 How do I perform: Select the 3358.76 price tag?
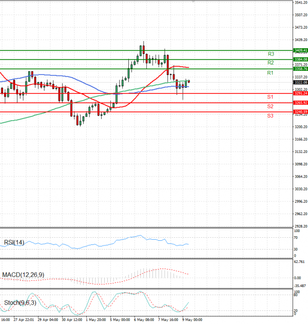click(x=300, y=69)
